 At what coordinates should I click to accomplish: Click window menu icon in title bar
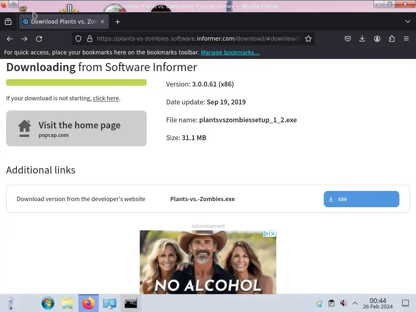coord(14,4)
